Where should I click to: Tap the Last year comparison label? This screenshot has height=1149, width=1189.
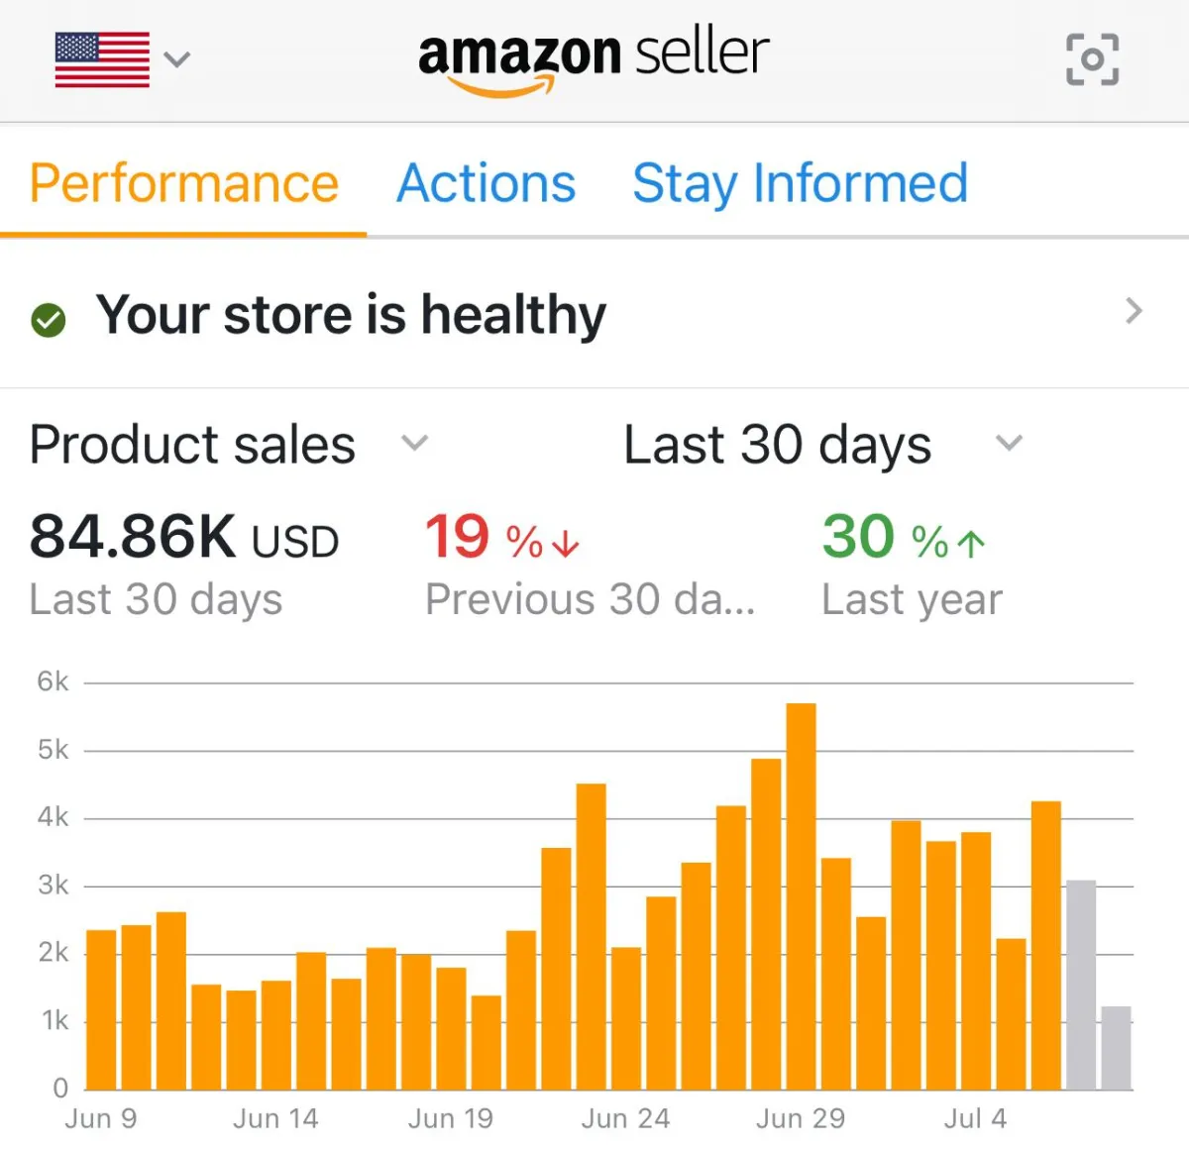(x=913, y=599)
